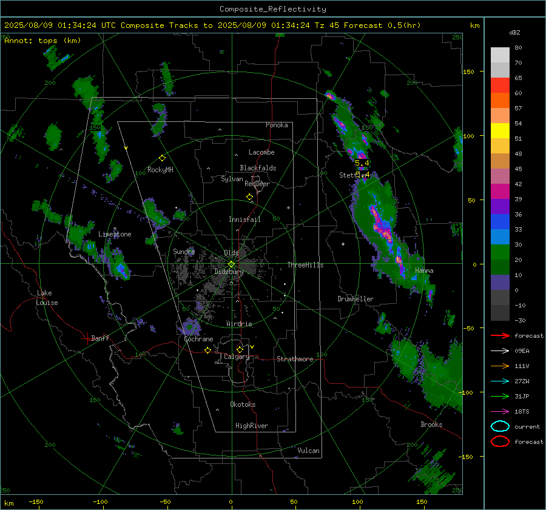This screenshot has height=510, width=546.
Task: Click the green 31JP arrow in legend
Action: point(500,396)
